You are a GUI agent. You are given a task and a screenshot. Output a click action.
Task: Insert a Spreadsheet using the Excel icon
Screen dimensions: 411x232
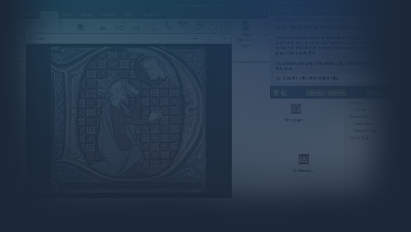click(x=82, y=26)
